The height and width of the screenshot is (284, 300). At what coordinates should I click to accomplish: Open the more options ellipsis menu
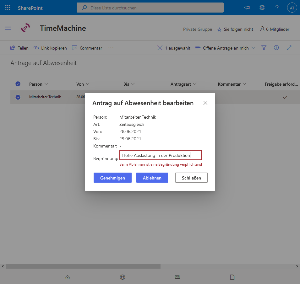111,48
